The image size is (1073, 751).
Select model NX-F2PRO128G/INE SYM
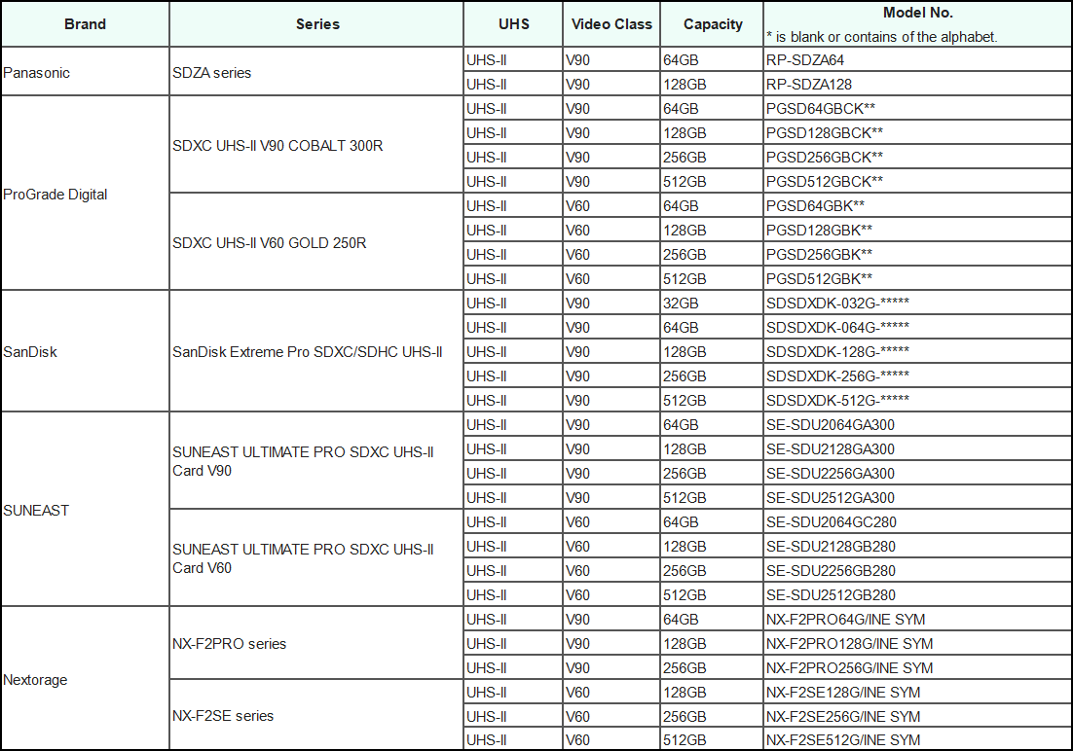point(917,643)
